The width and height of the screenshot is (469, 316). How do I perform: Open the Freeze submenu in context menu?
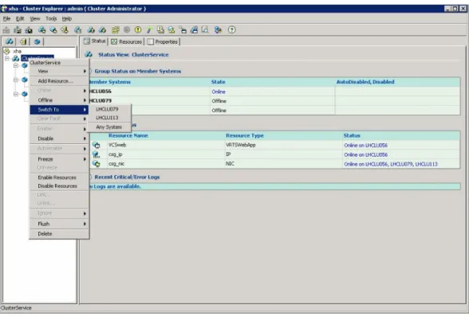tap(59, 159)
